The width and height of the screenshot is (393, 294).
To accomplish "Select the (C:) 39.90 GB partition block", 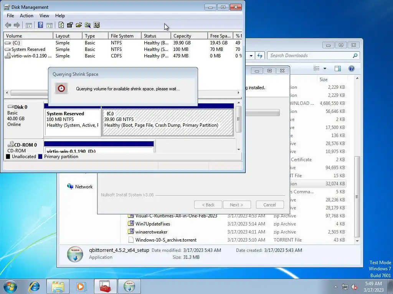I will coord(168,122).
